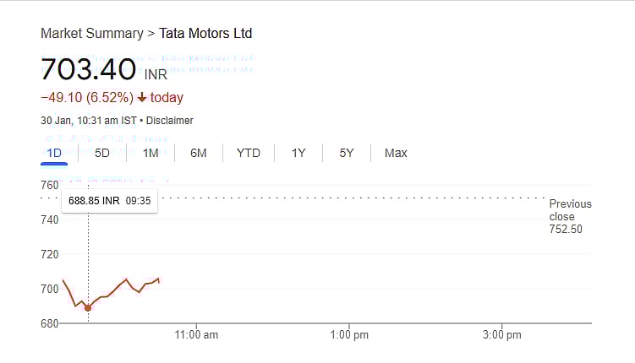Screen dimensions: 635x363
Task: Select the 1D time range tab
Action: [x=54, y=153]
